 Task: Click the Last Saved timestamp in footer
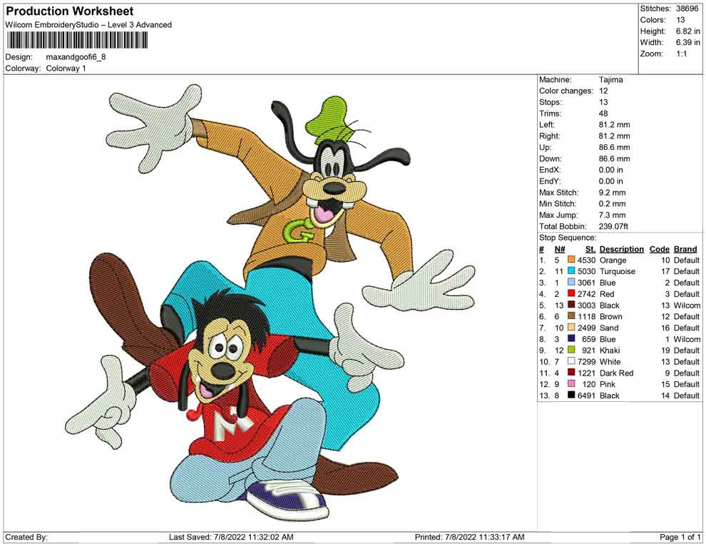(x=231, y=537)
